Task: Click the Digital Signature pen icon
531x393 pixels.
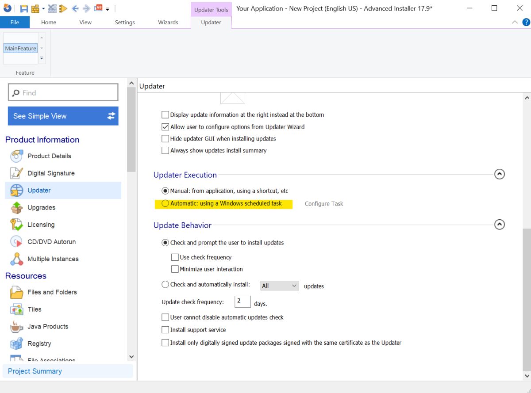Action: point(16,173)
